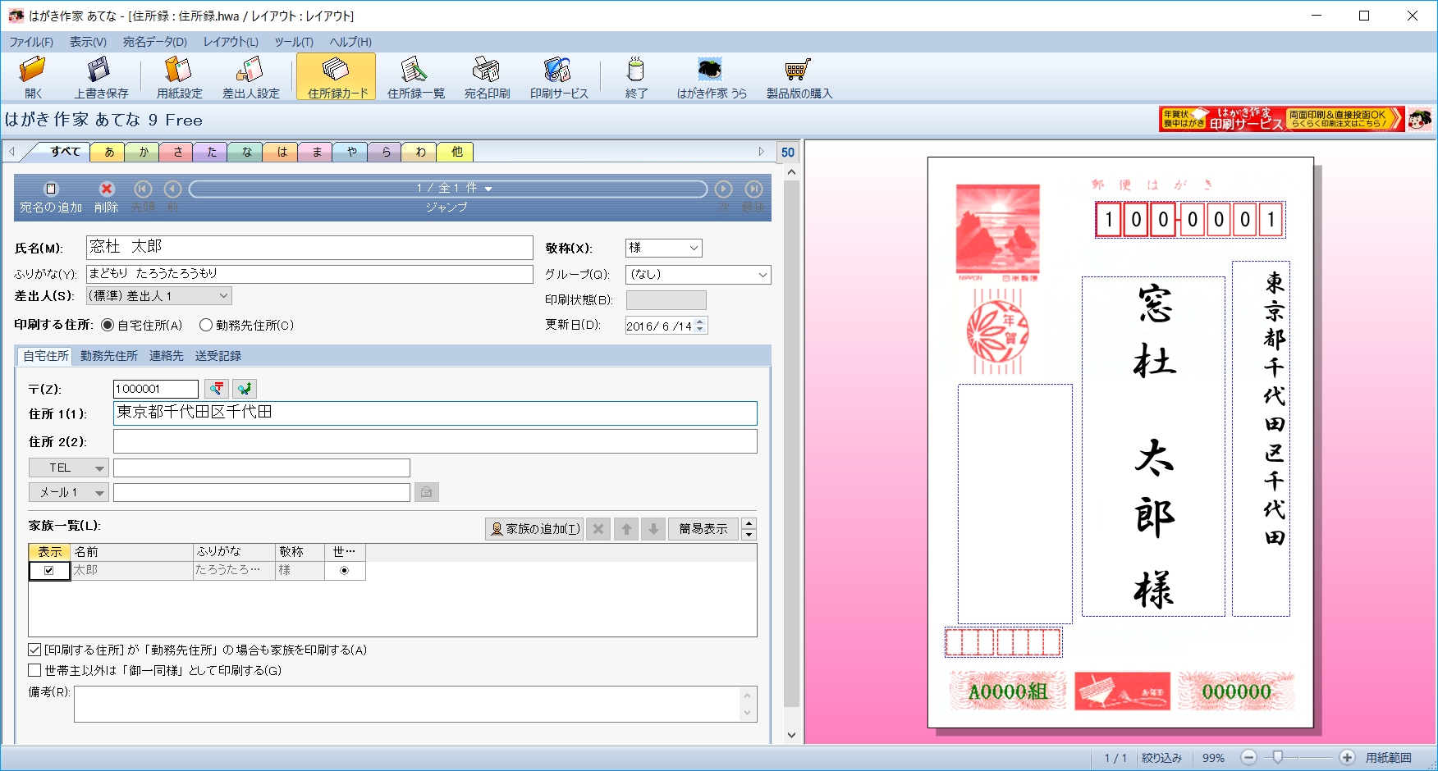The image size is (1438, 771).
Task: Show the 住所録一覧 address list
Action: coord(415,77)
